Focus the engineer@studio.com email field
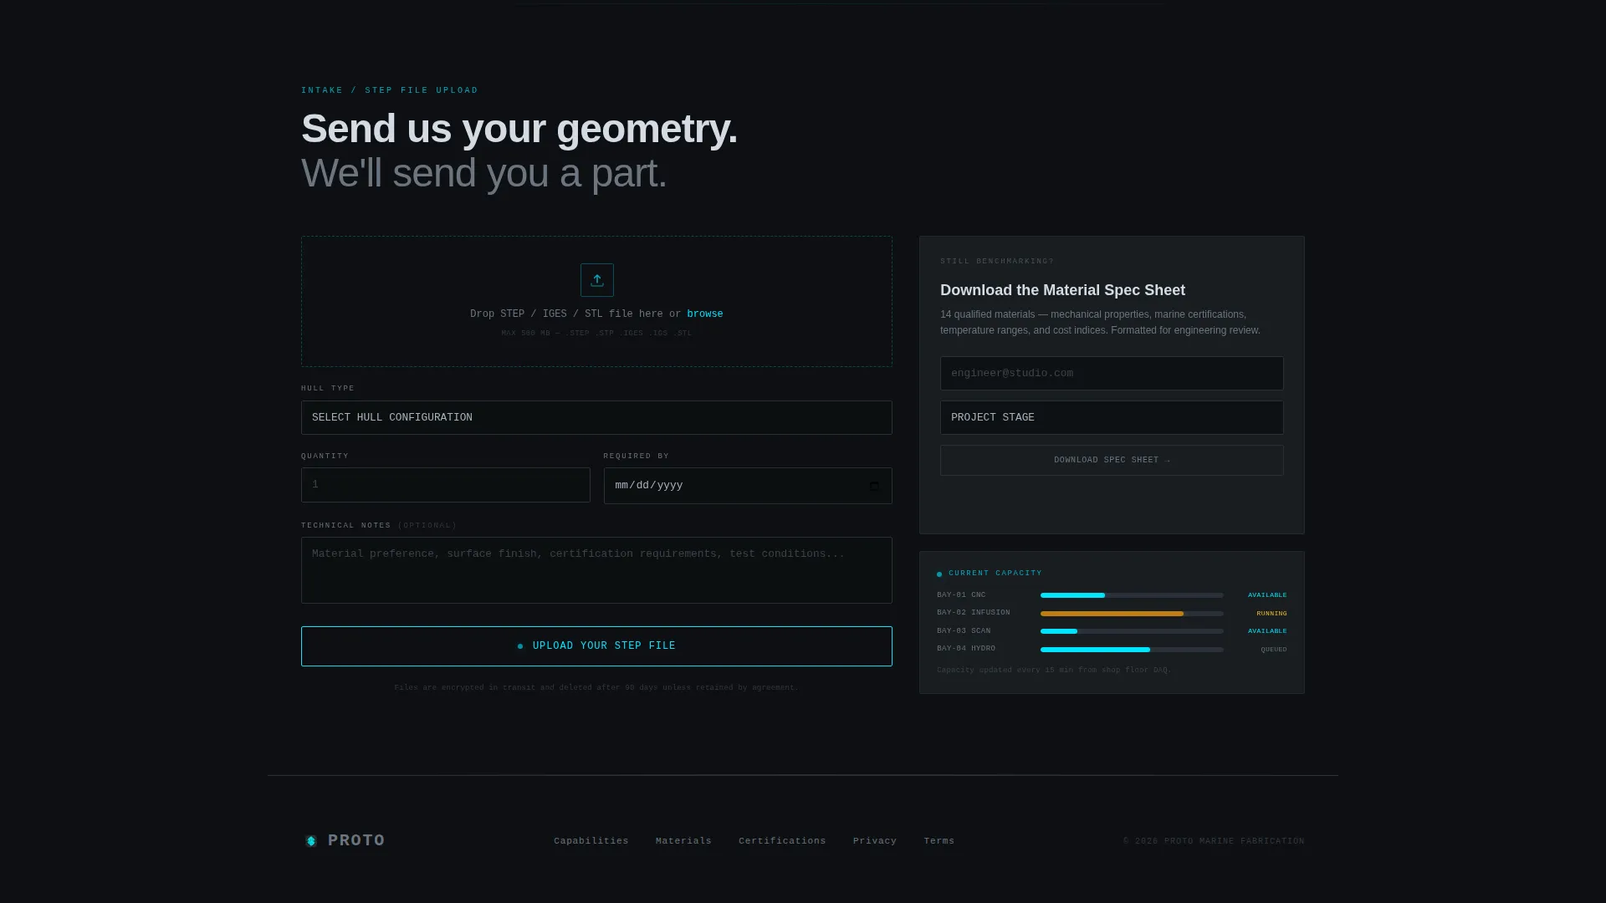The height and width of the screenshot is (903, 1606). [x=1112, y=373]
